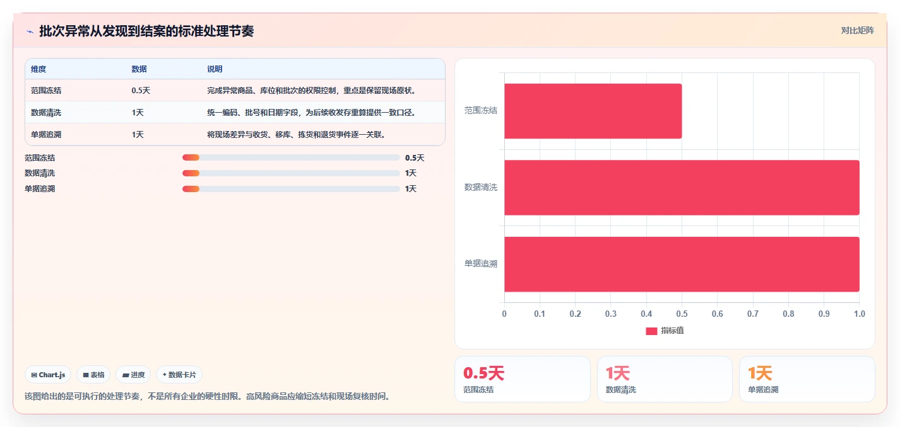
Task: Click the 数据清洗 bar in chart
Action: tap(682, 188)
